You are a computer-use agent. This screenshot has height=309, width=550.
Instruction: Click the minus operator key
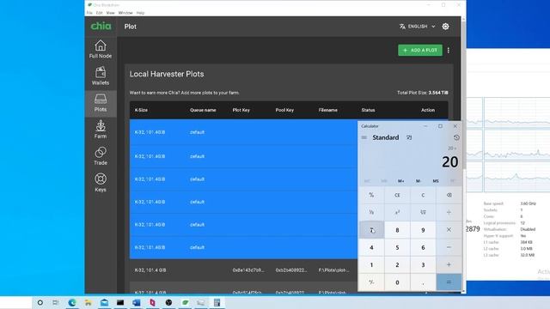click(x=449, y=247)
